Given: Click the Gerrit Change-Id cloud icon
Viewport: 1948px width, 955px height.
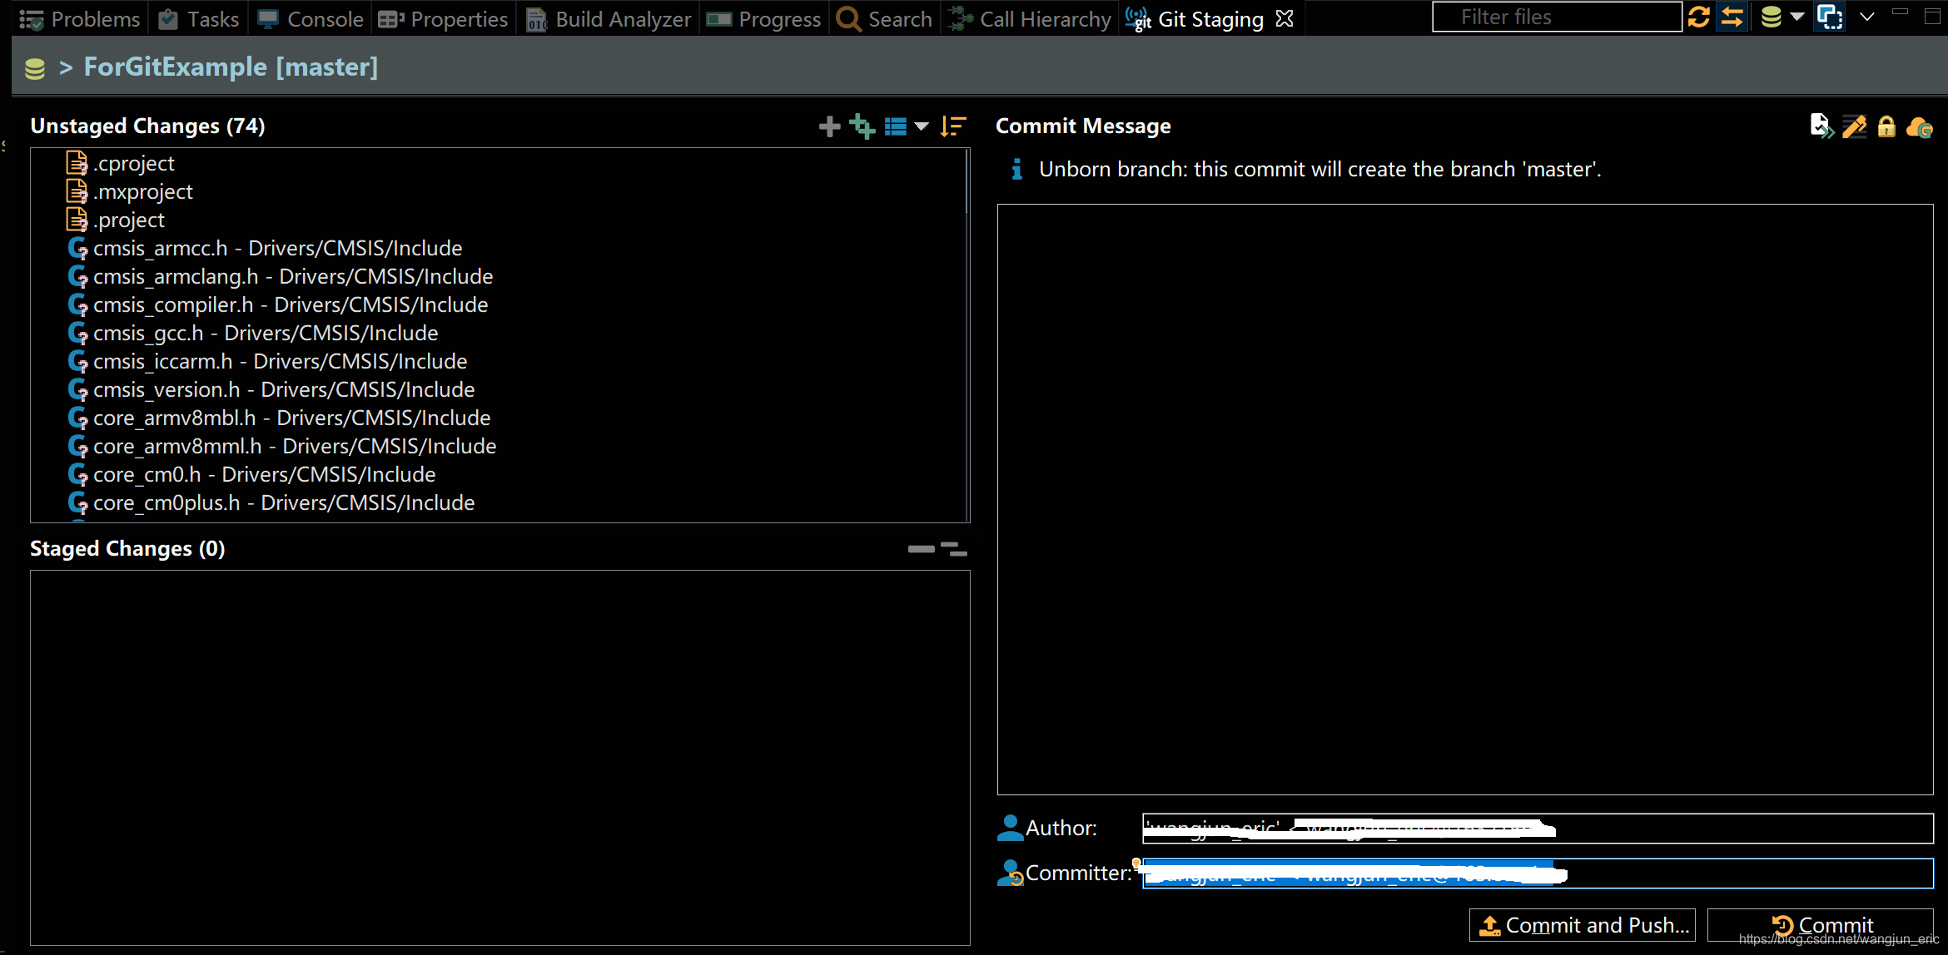Looking at the screenshot, I should point(1919,126).
